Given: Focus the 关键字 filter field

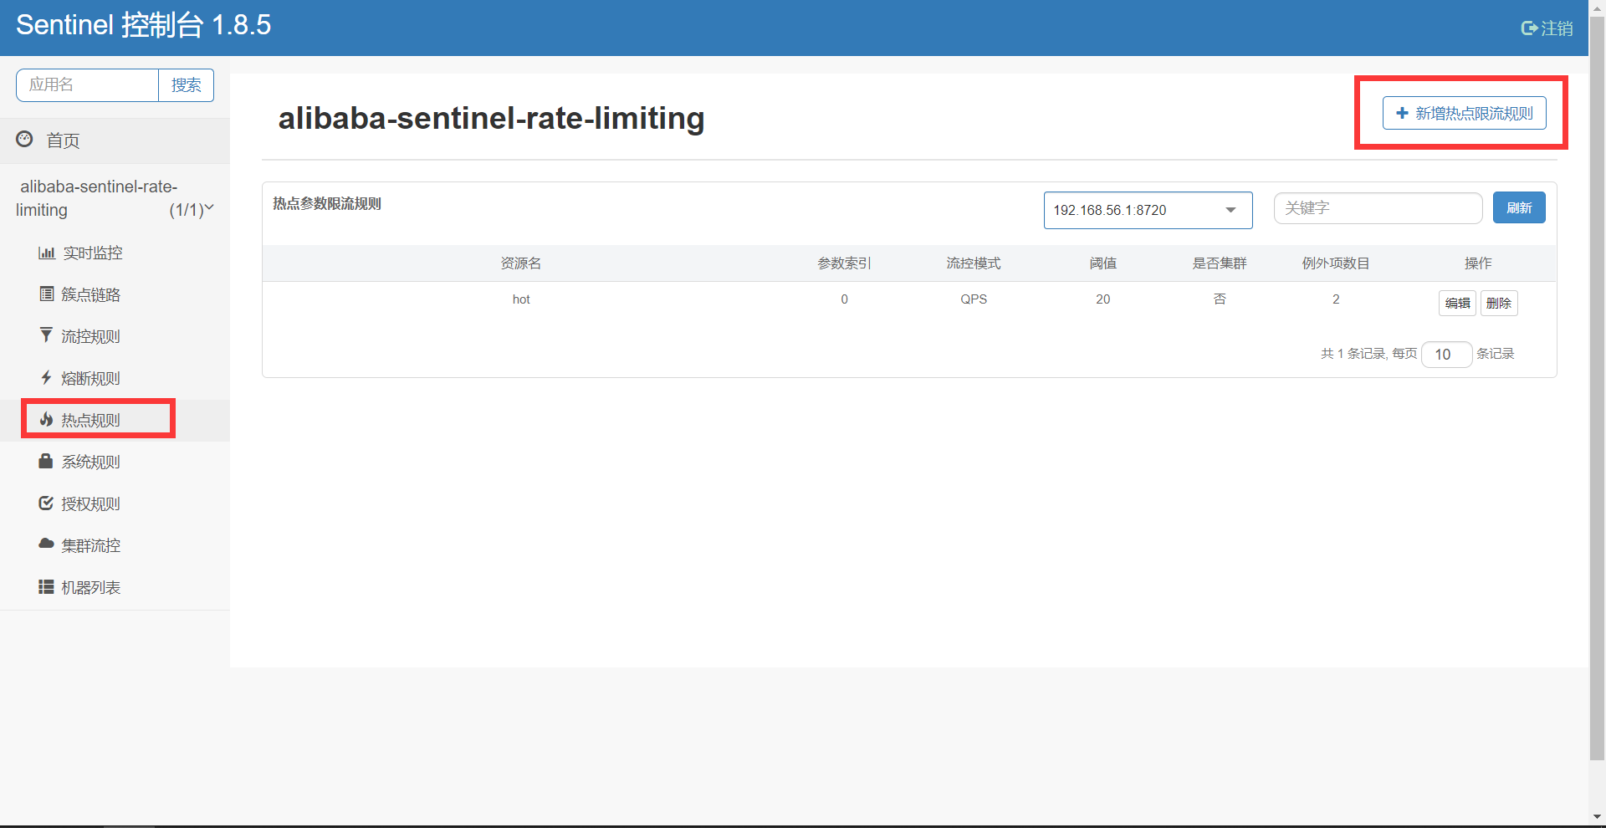Looking at the screenshot, I should click(1378, 208).
